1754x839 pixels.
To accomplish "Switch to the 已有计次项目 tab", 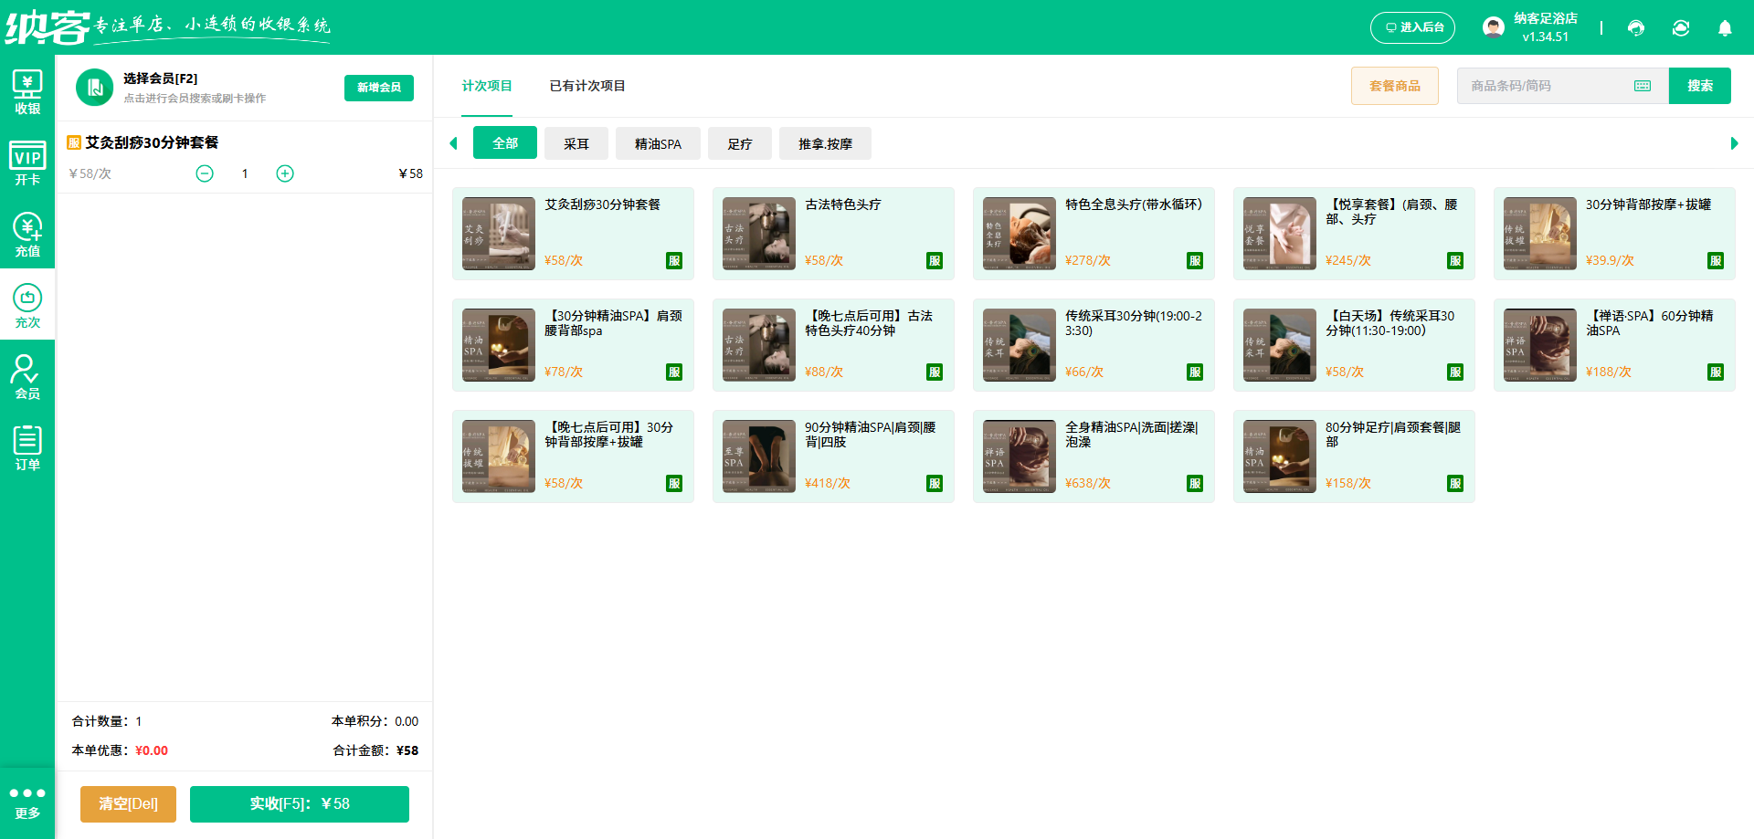I will tap(586, 86).
